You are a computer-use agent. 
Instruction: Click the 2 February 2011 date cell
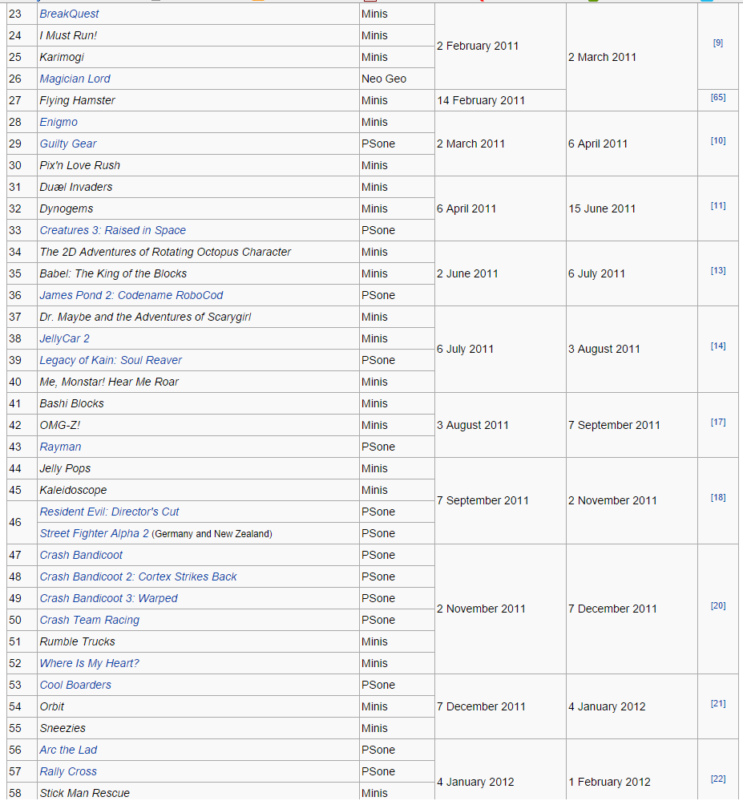(500, 46)
